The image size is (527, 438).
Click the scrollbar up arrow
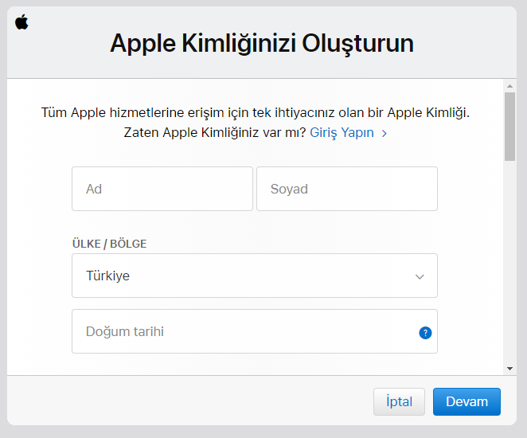point(509,85)
